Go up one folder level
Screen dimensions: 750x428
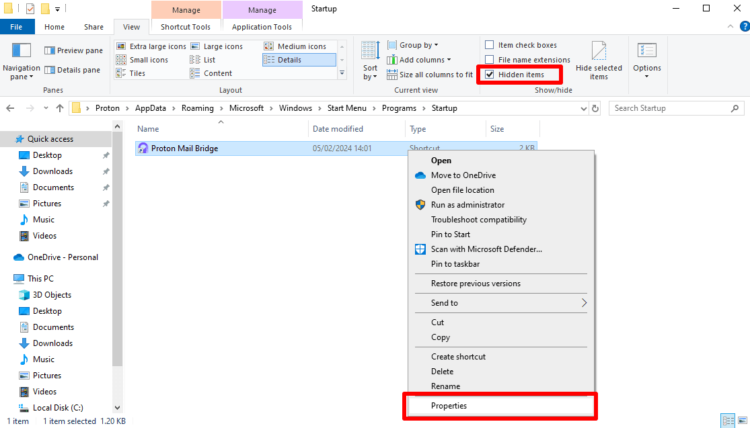(x=60, y=108)
